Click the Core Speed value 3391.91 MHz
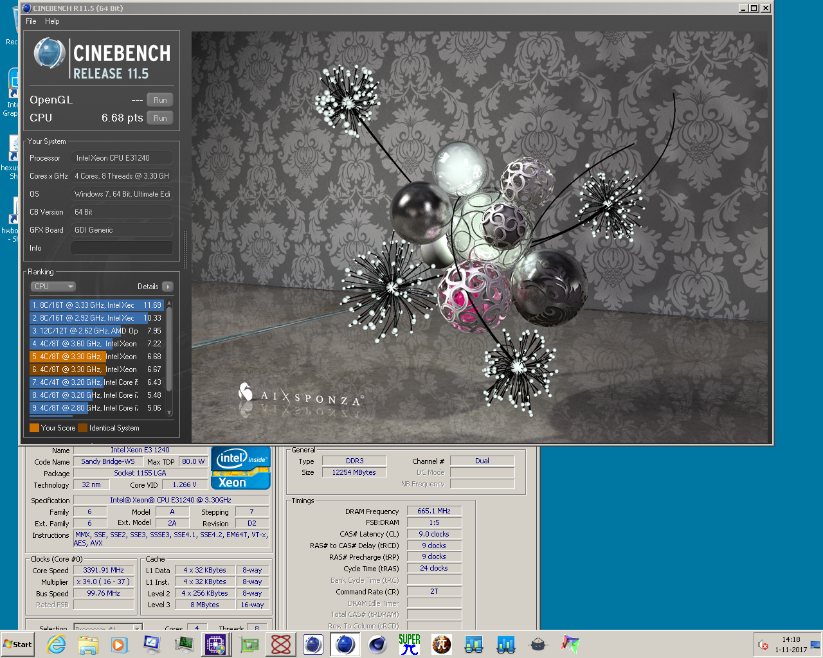The height and width of the screenshot is (658, 823). point(104,571)
